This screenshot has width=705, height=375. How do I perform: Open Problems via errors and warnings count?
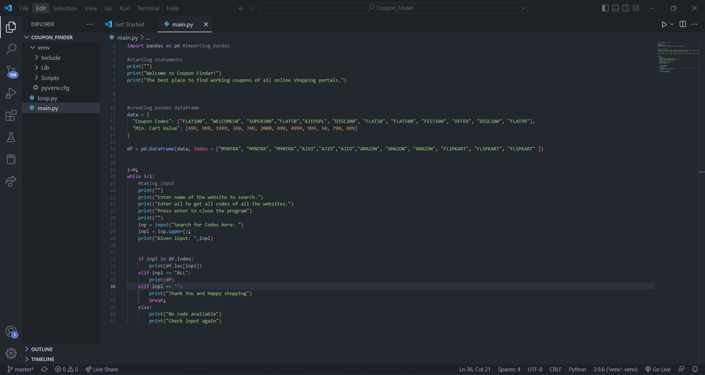[x=66, y=369]
